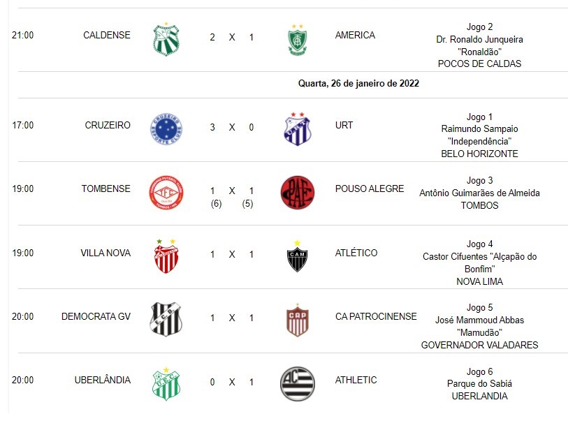The height and width of the screenshot is (421, 568).
Task: Select the DEMOCRATA GV team name
Action: coord(96,316)
